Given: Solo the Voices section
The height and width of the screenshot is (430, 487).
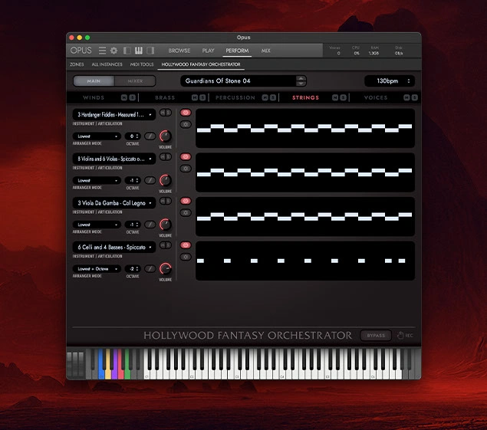Looking at the screenshot, I should [415, 97].
